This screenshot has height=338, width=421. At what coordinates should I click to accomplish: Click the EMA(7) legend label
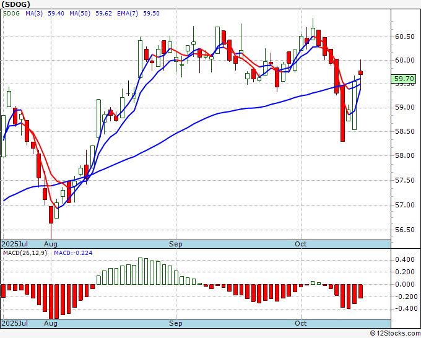[x=128, y=14]
